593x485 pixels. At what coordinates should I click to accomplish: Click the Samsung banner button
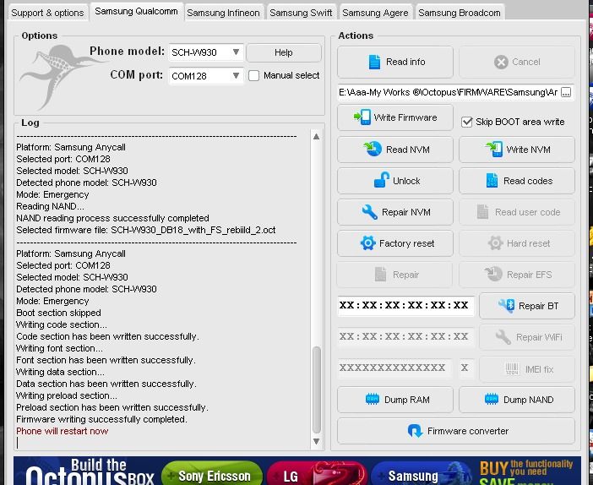coord(421,474)
